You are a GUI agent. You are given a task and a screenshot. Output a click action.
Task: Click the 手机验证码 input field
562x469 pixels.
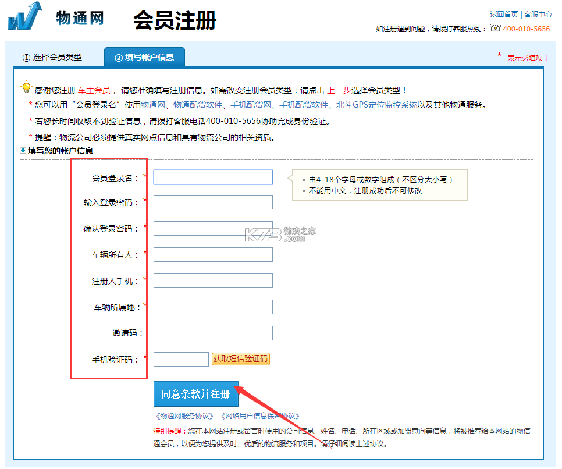pyautogui.click(x=181, y=359)
